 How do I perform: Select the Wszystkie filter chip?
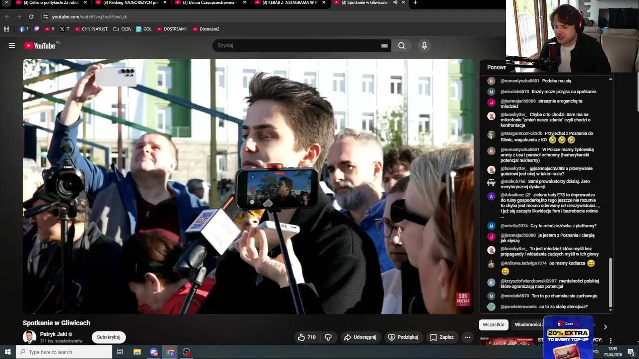click(x=494, y=325)
